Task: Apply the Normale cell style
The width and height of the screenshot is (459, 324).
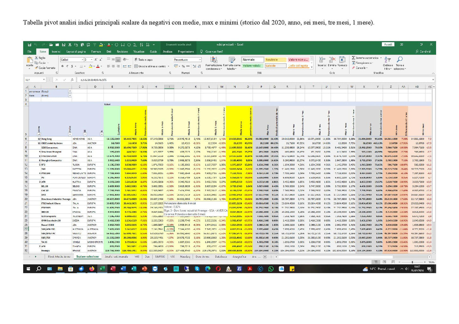Action: point(253,60)
